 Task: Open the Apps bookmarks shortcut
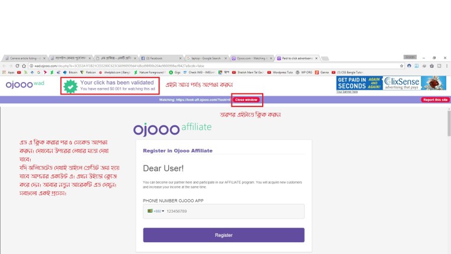(x=8, y=72)
